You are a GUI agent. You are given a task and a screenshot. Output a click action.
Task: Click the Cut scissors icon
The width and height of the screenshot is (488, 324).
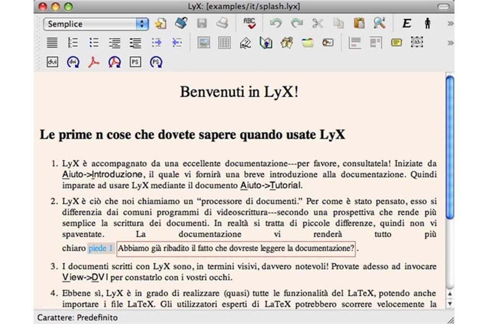point(318,23)
